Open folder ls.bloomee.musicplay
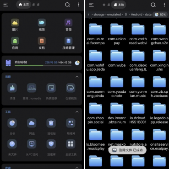This screenshot has height=169, width=169. pyautogui.click(x=96, y=140)
